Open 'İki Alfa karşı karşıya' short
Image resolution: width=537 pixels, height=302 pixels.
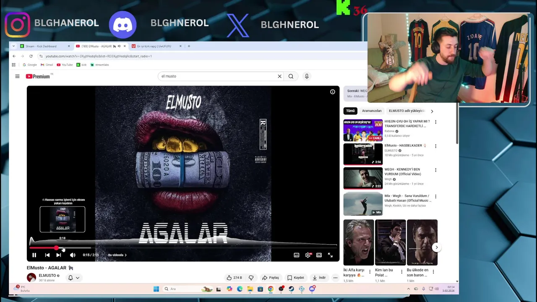point(359,243)
